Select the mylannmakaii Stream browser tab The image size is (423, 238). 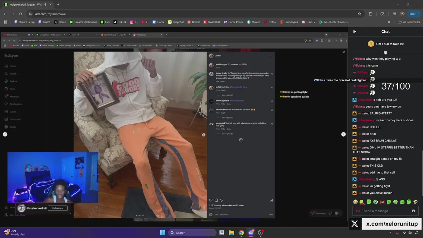point(27,5)
